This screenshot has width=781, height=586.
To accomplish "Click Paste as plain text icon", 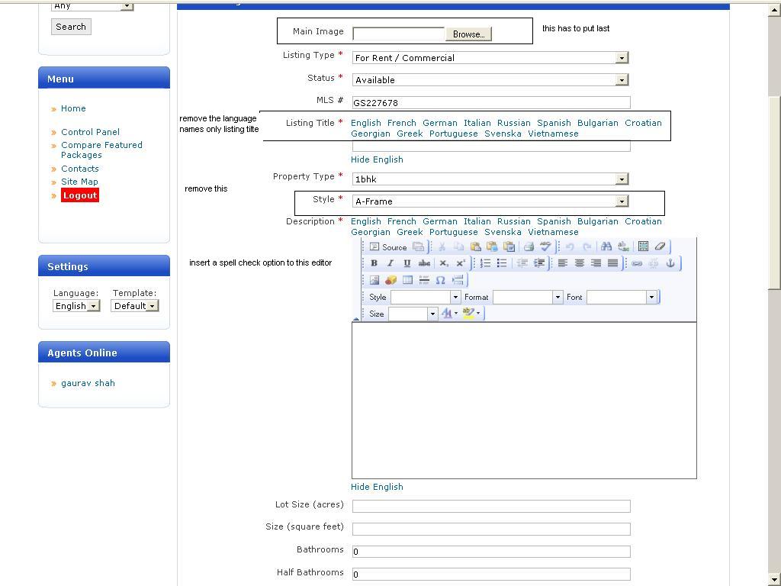I will (x=492, y=246).
